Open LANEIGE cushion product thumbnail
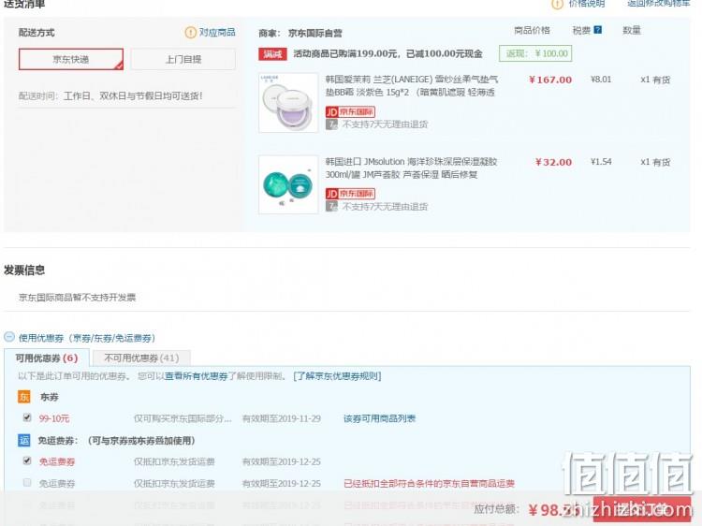 288,103
